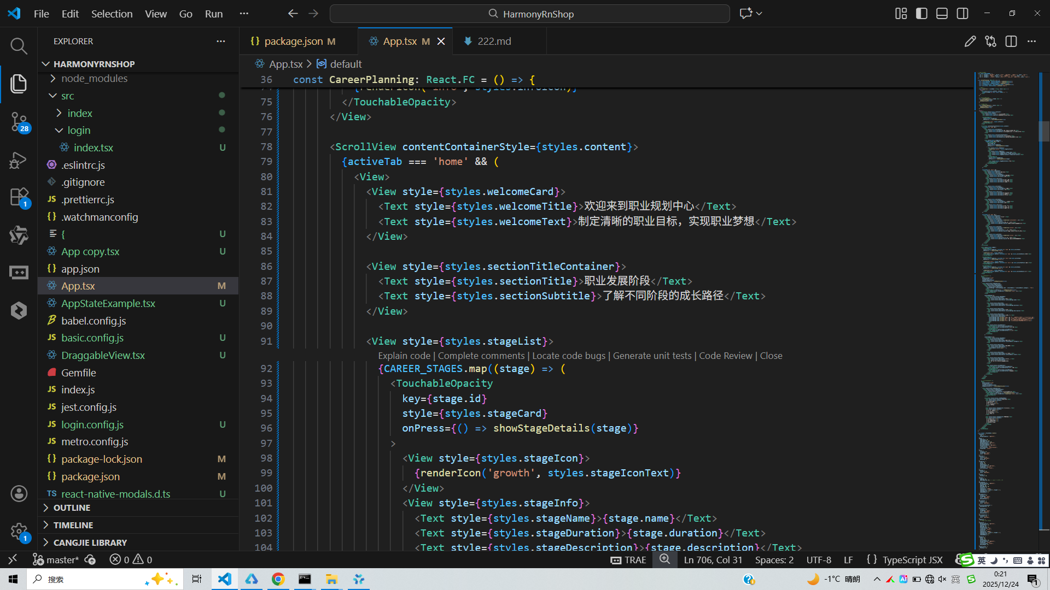Open Source Control view with 28 changes
This screenshot has height=590, width=1050.
click(x=19, y=121)
